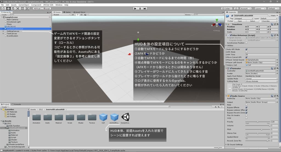
Task: Open the Texture folder in Project
Action: pos(92,119)
